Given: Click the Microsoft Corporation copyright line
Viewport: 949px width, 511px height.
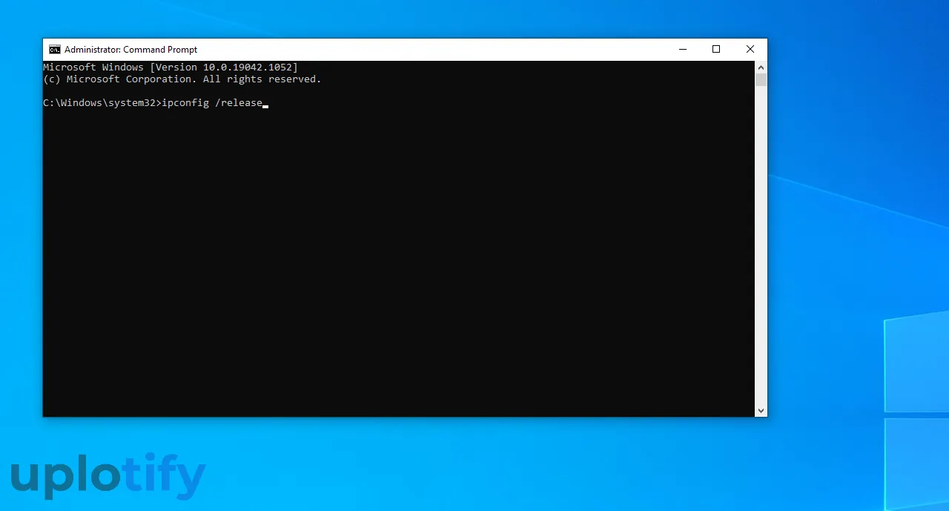Looking at the screenshot, I should (x=182, y=79).
